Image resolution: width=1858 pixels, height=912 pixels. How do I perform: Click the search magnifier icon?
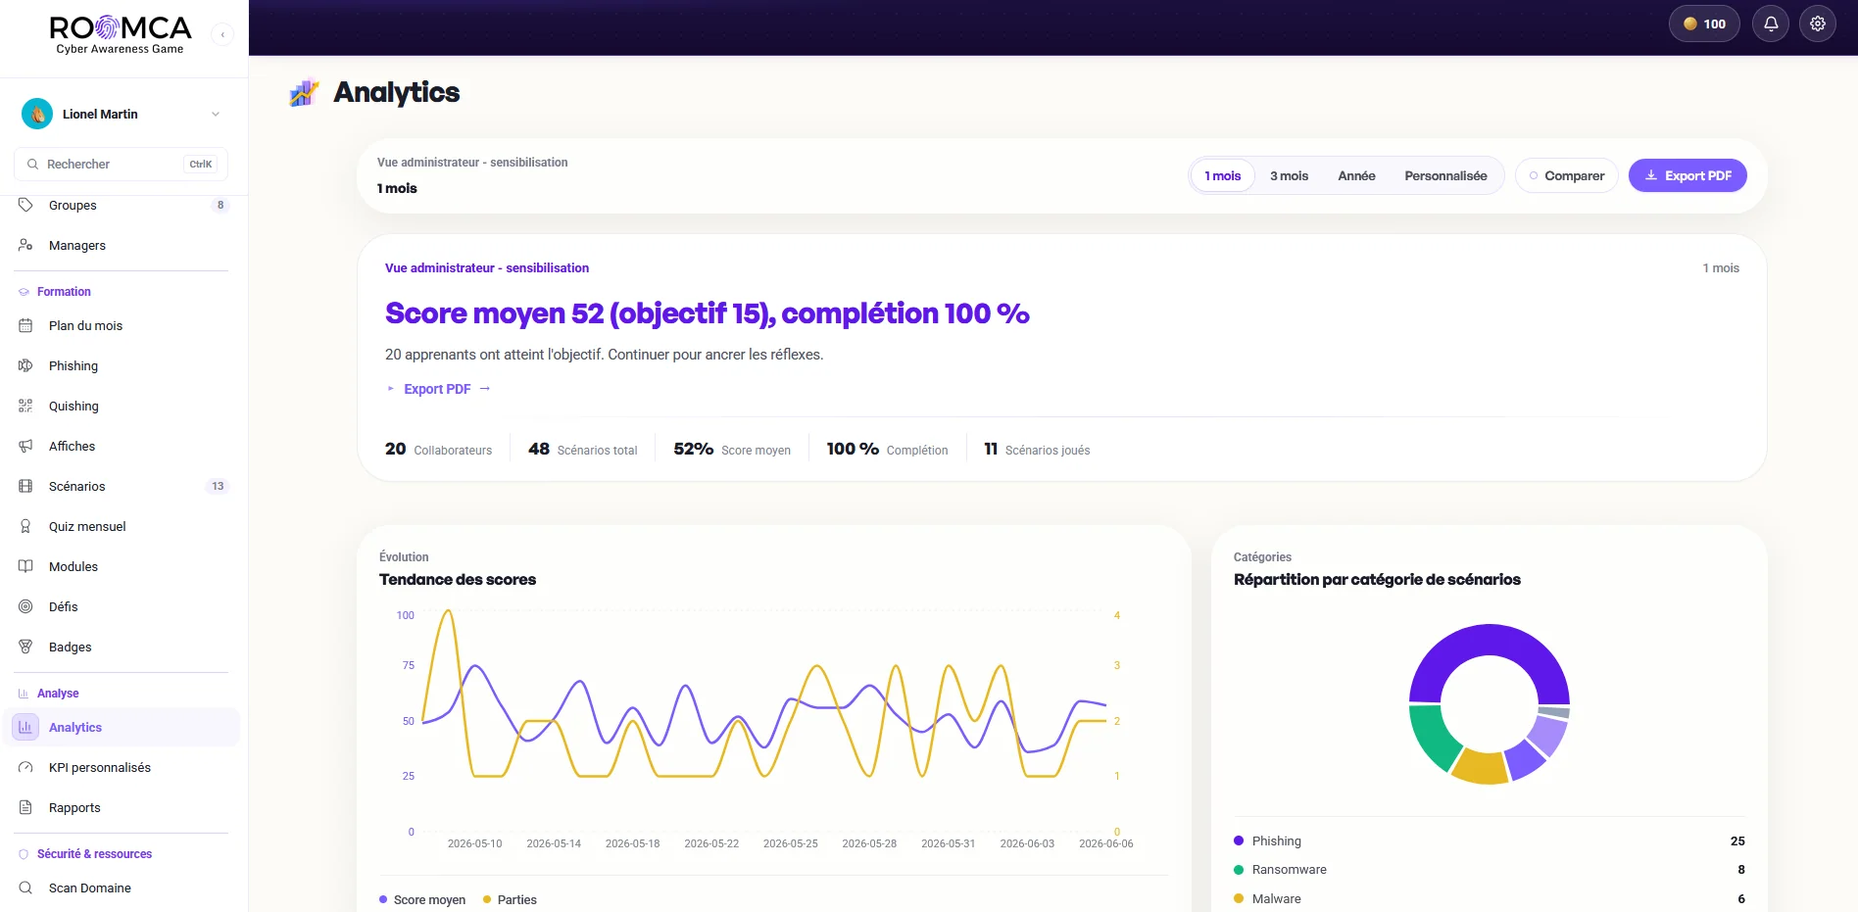pyautogui.click(x=32, y=164)
